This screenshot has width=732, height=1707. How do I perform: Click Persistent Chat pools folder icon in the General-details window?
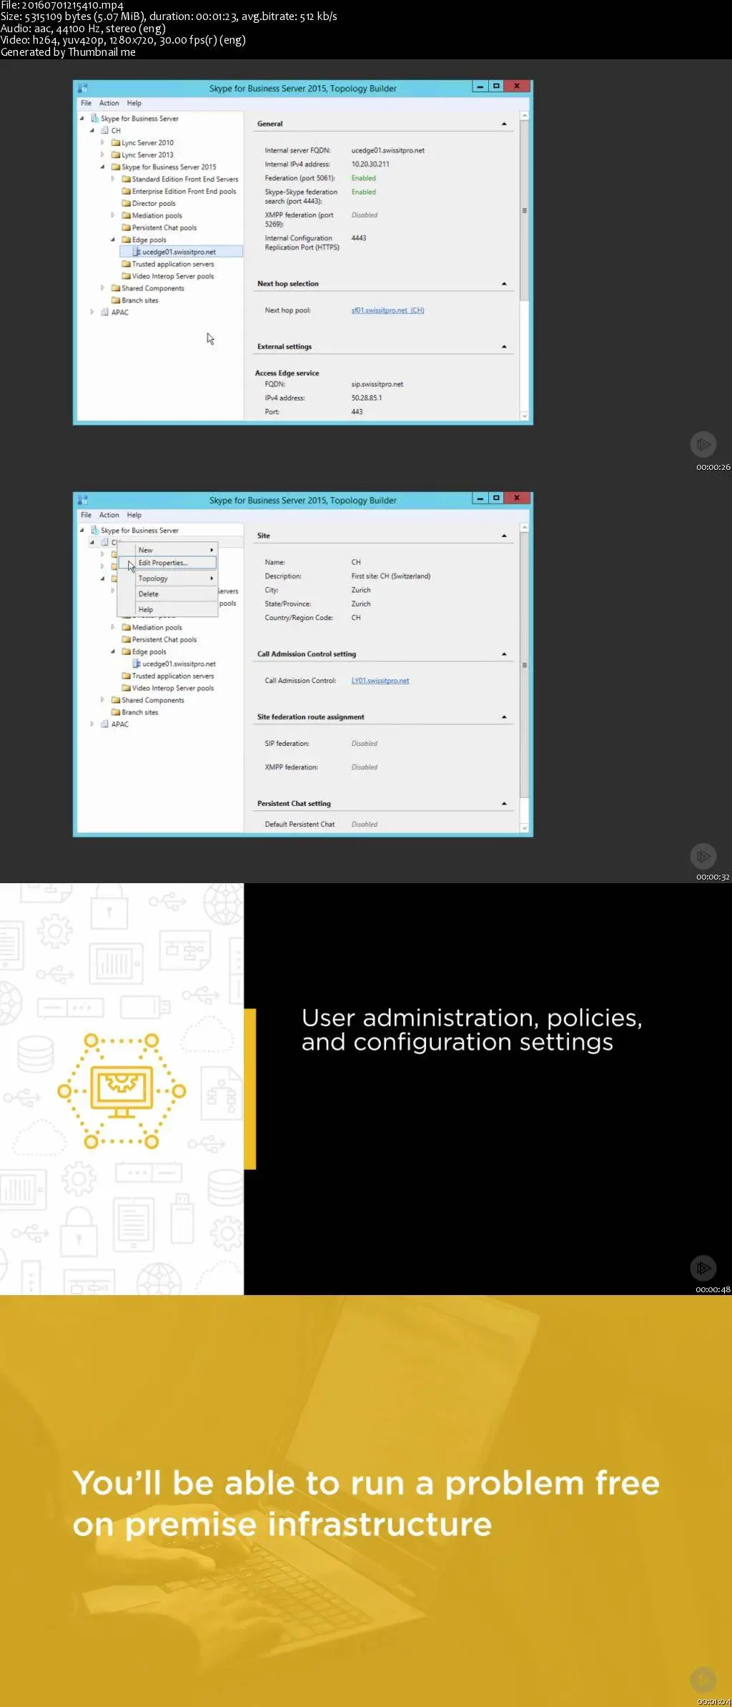click(x=126, y=228)
